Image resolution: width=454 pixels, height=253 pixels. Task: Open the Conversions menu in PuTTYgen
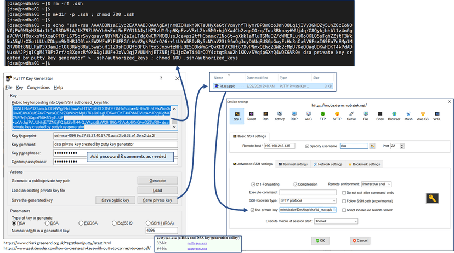tap(38, 88)
